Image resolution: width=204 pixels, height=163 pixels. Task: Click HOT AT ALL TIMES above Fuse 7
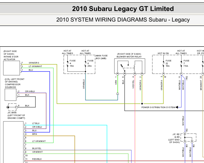(181, 52)
